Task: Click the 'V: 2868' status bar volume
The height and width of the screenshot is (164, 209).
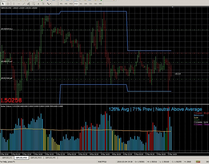Action: (188, 162)
